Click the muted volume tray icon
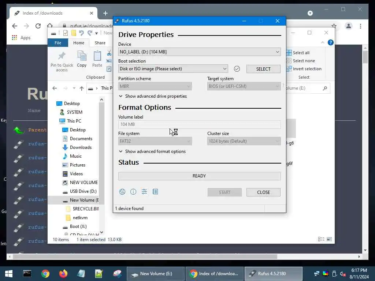Screen dimensions: 375x281 343,274
